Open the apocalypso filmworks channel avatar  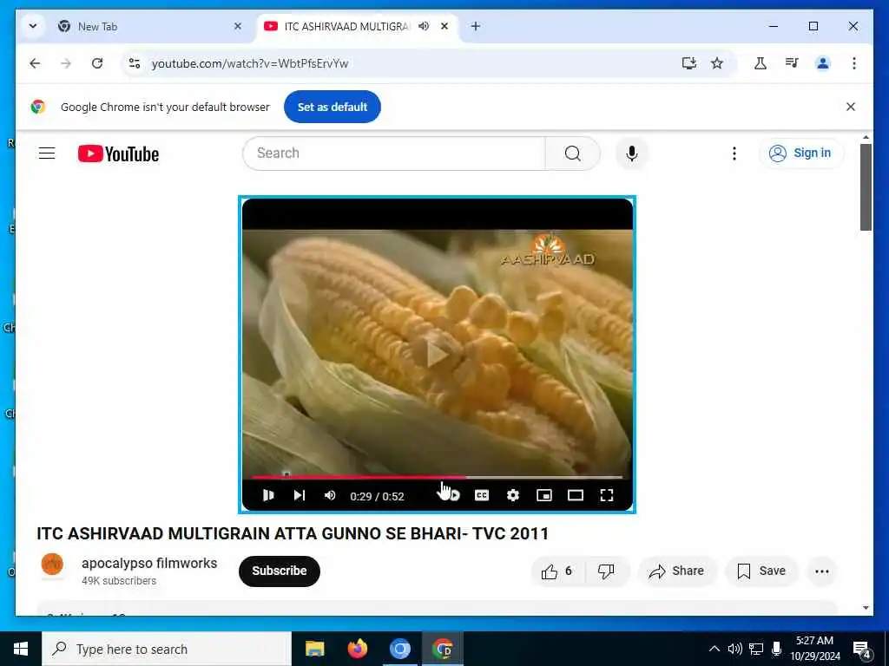click(x=52, y=565)
